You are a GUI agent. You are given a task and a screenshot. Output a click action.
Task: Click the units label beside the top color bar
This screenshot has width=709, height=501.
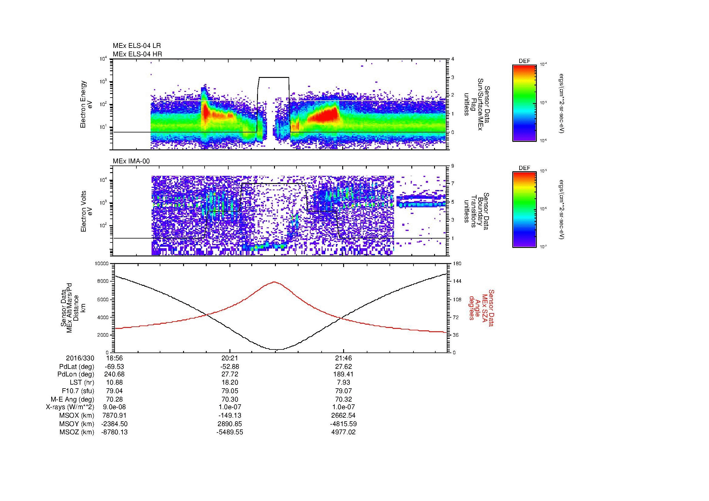pyautogui.click(x=562, y=103)
